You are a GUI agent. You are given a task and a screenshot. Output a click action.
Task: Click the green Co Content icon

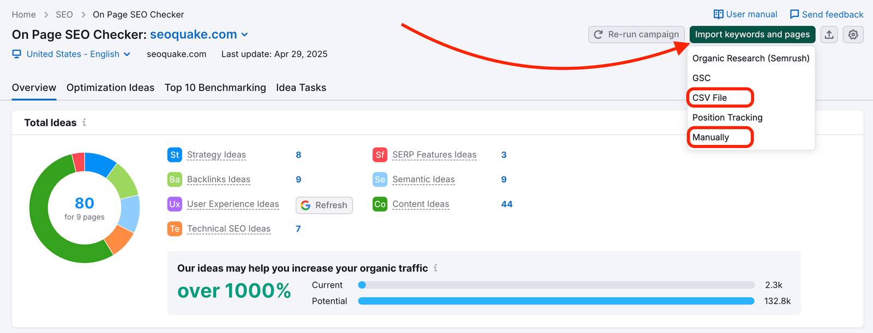[380, 204]
